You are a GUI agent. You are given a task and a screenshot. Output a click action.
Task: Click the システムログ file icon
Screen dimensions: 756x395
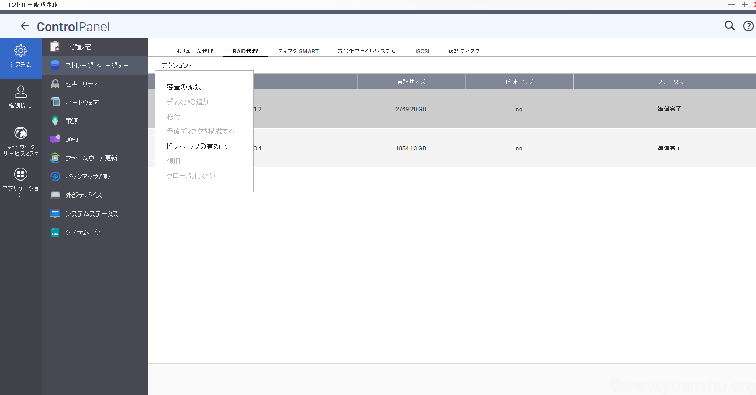pos(55,232)
